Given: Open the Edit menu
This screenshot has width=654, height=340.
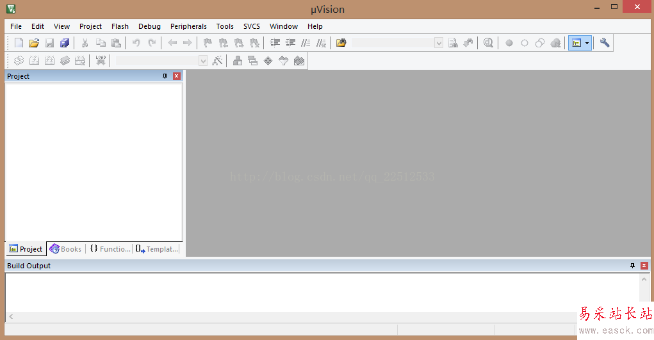Looking at the screenshot, I should (38, 26).
